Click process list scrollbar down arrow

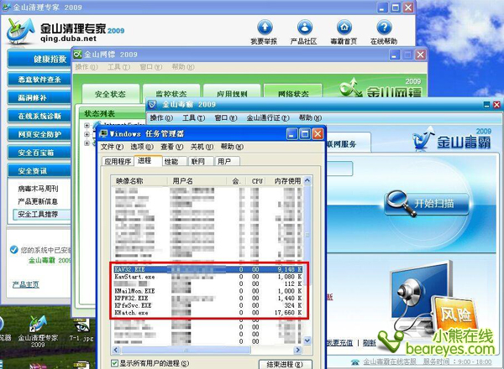point(307,340)
